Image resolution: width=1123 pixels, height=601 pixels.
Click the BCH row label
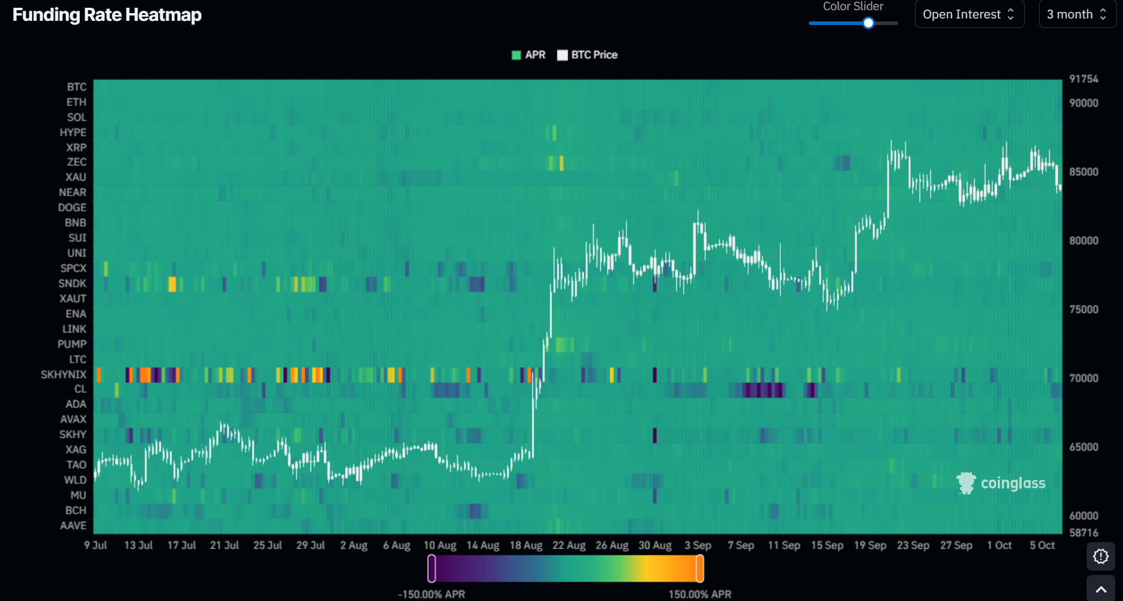click(x=76, y=510)
